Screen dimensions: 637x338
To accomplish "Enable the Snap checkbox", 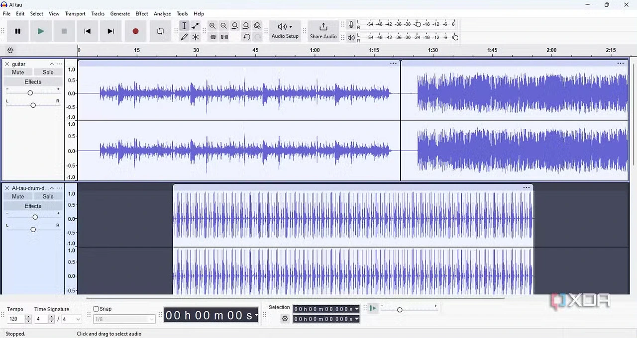I will tap(96, 309).
